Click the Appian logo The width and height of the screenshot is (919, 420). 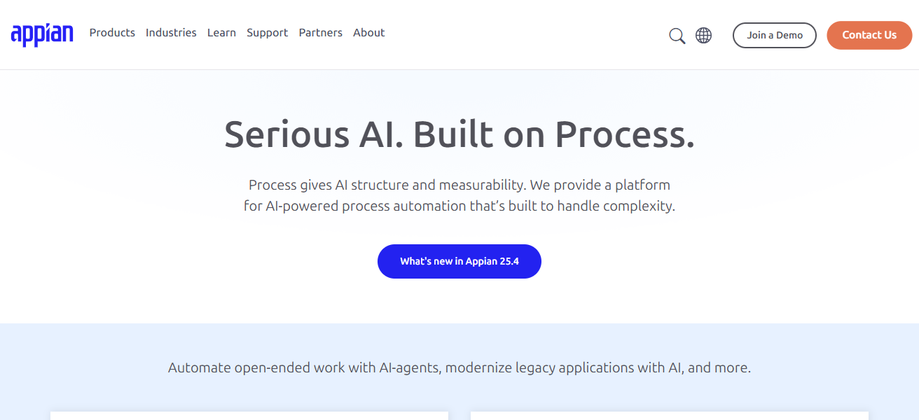(x=42, y=34)
